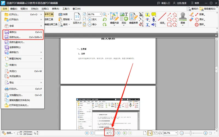The width and height of the screenshot is (219, 137).
Task: Go to first page in bottom bar
Action: pos(87,133)
